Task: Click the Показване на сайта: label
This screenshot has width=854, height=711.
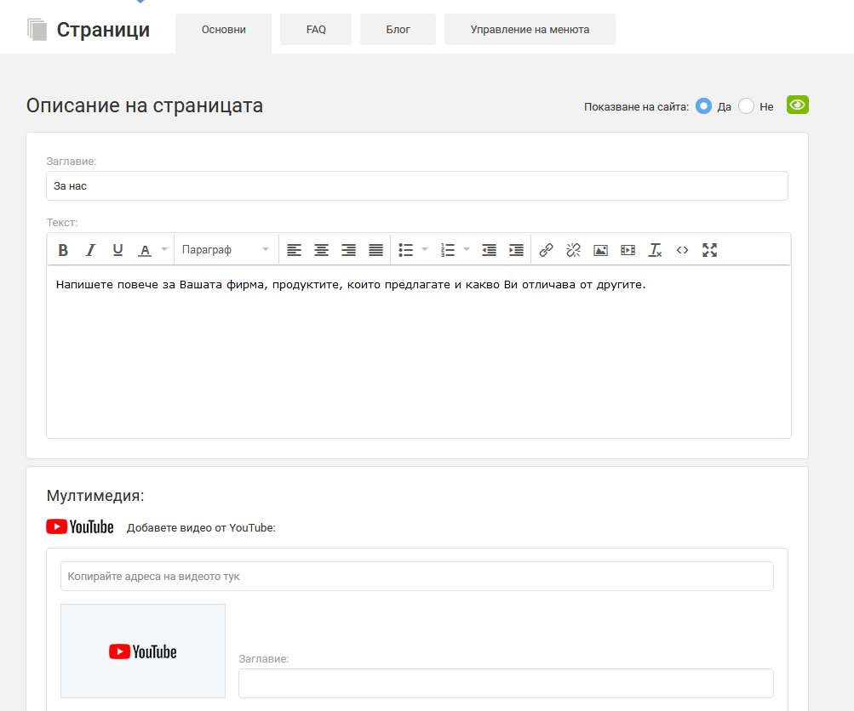Action: 636,107
